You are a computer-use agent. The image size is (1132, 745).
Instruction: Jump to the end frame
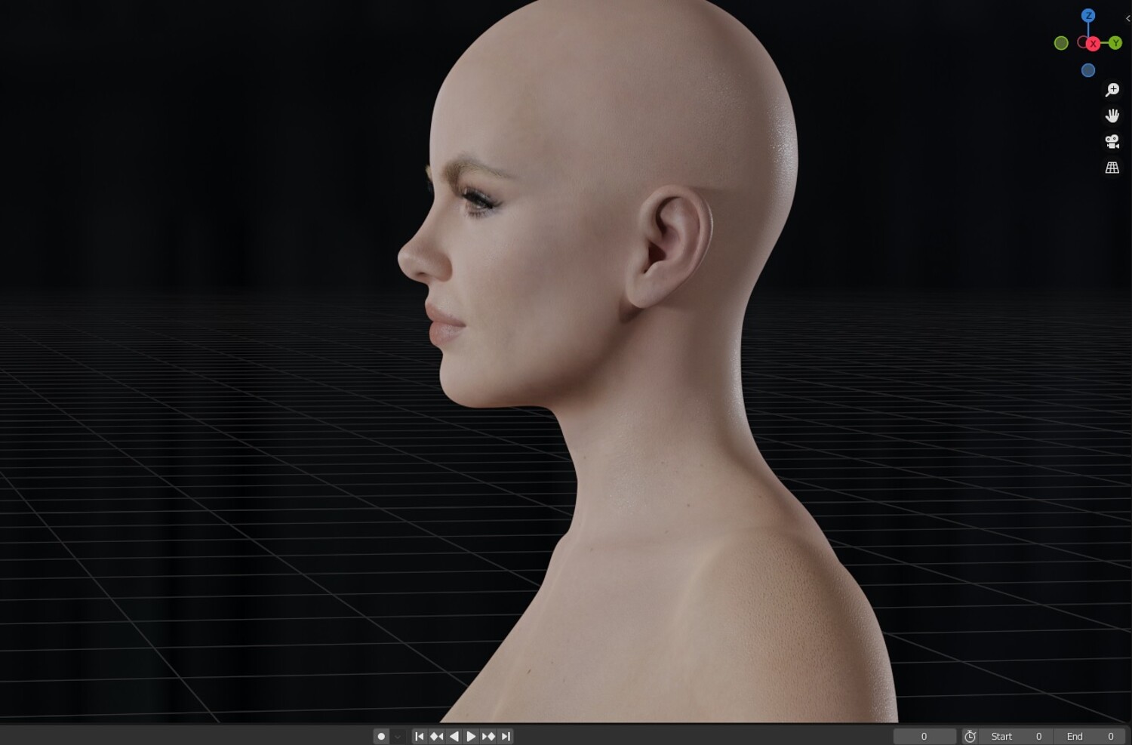click(x=506, y=736)
